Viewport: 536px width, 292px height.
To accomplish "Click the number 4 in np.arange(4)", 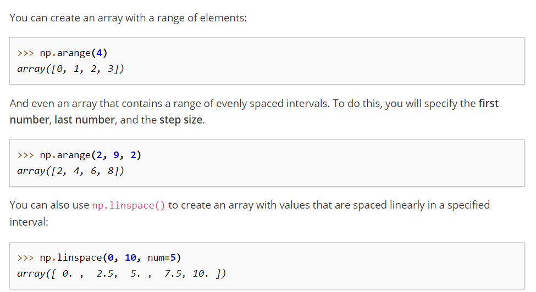I will 99,53.
